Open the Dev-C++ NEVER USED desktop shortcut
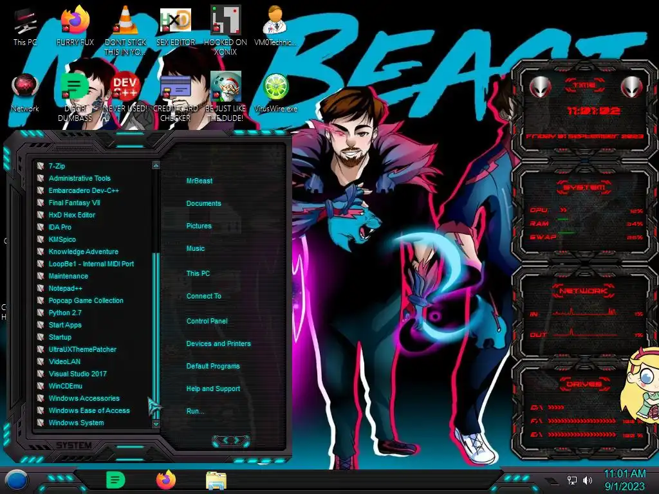 pos(125,93)
